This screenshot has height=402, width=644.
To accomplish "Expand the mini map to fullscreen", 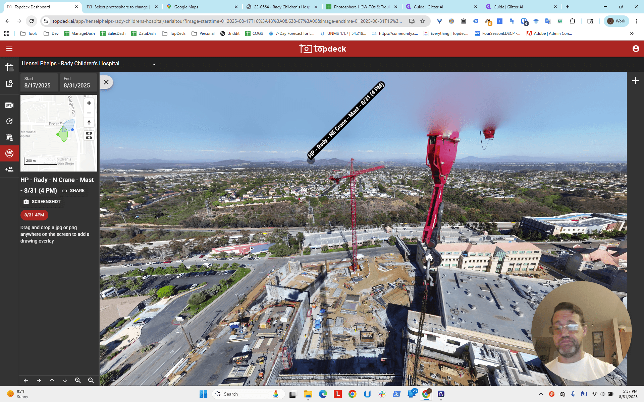I will point(89,136).
